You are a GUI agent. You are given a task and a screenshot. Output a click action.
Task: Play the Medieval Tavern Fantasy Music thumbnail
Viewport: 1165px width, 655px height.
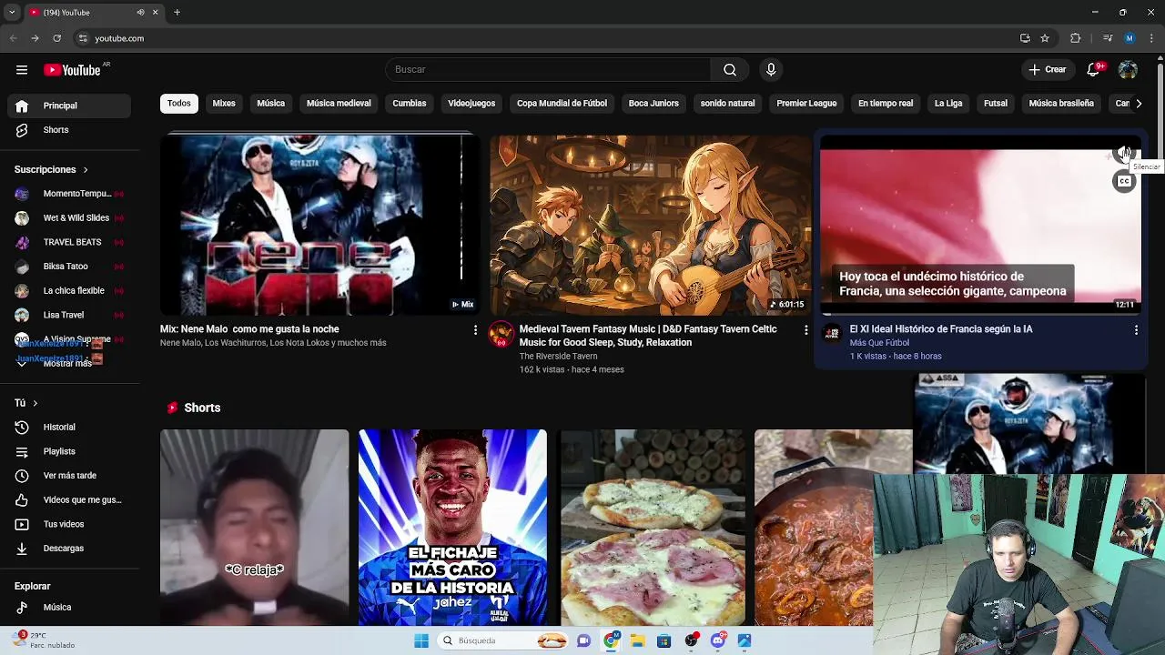coord(650,225)
